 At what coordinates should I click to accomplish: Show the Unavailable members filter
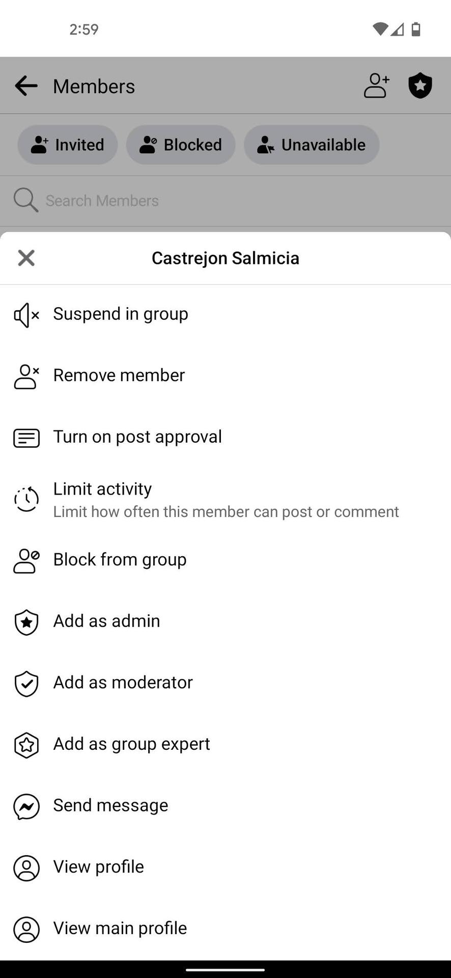[x=312, y=145]
